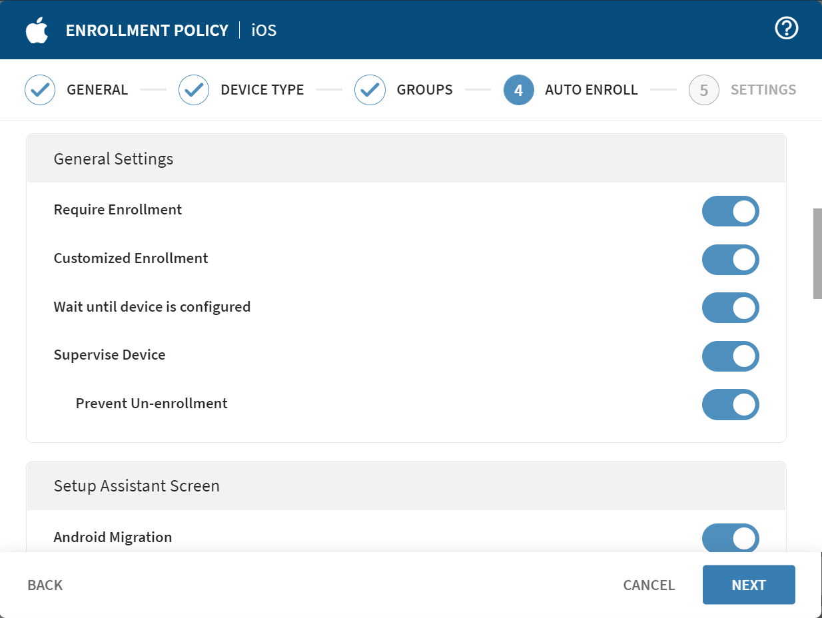Toggle the Android Migration switch
The image size is (822, 618).
(x=730, y=538)
